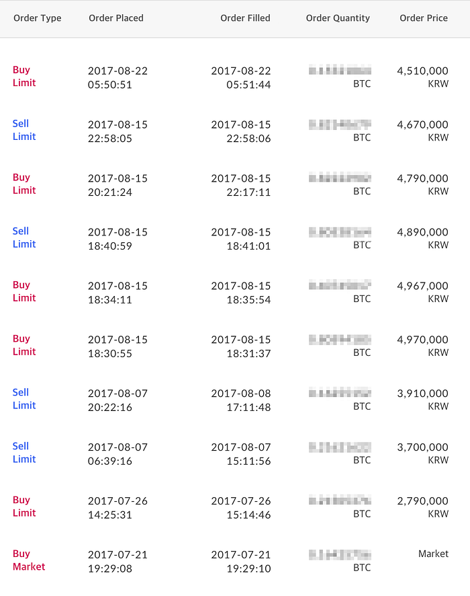Click the Order Type column header
This screenshot has width=470, height=596.
pyautogui.click(x=37, y=18)
